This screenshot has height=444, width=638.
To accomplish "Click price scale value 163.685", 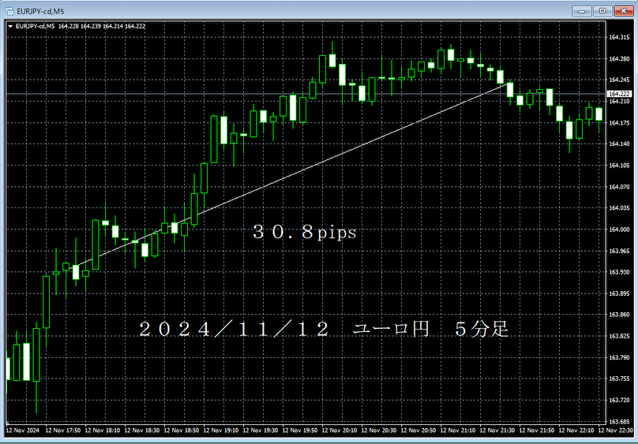I will 619,422.
